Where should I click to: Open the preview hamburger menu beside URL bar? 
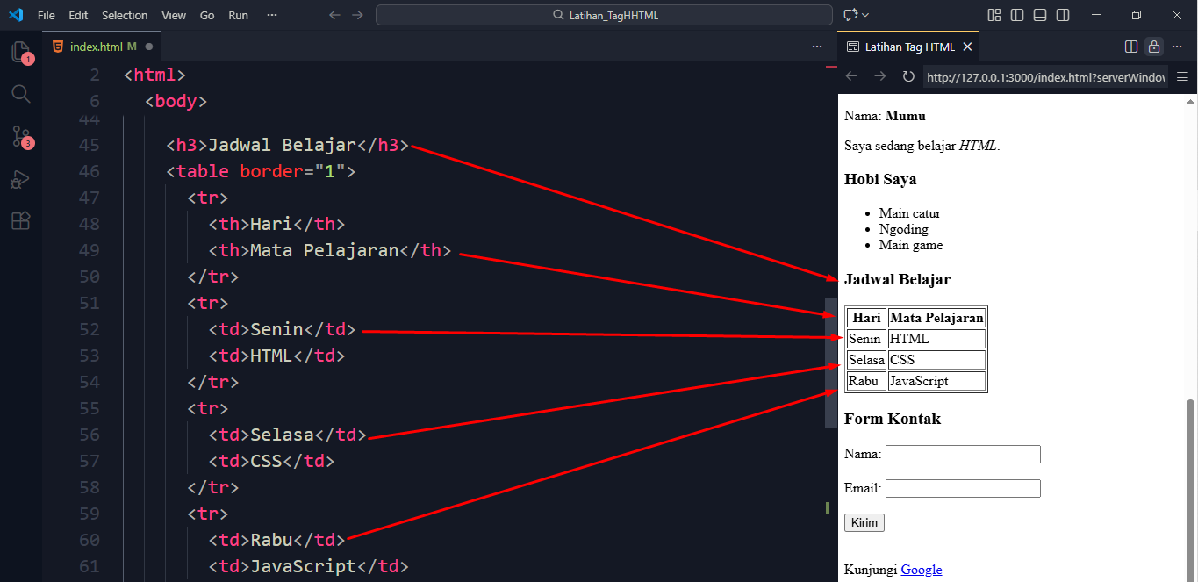[1182, 77]
